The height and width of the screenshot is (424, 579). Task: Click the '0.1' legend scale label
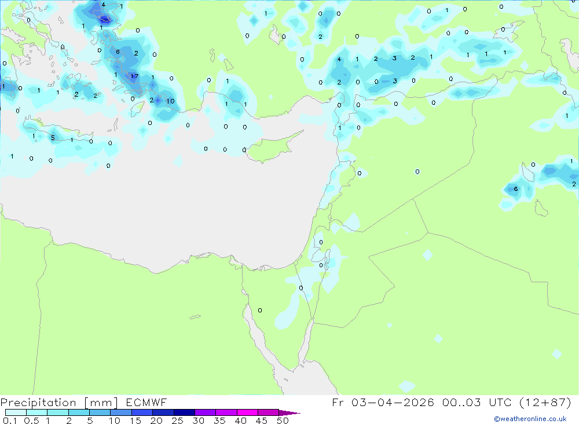[x=10, y=421]
